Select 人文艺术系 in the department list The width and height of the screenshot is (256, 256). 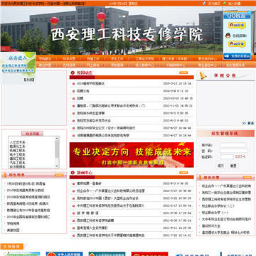click(18, 142)
